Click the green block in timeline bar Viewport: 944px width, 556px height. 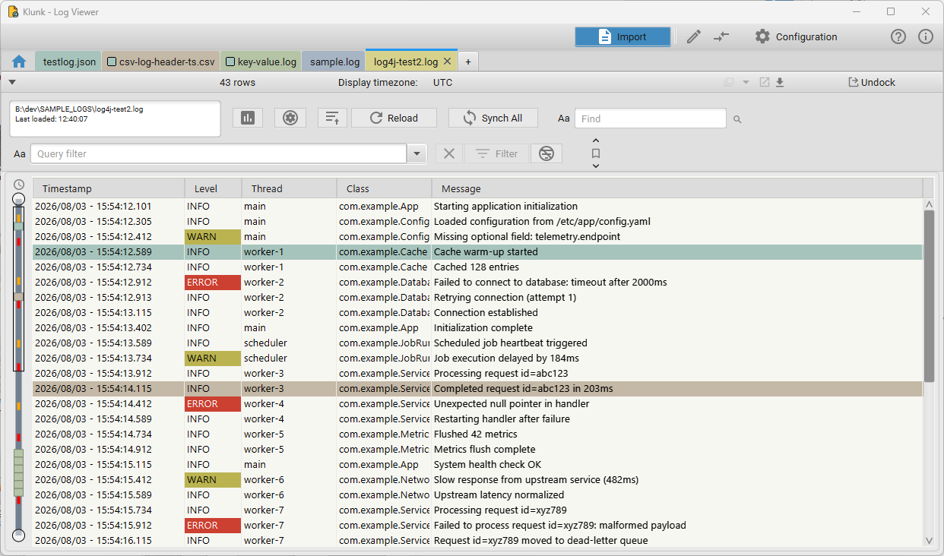click(x=19, y=472)
